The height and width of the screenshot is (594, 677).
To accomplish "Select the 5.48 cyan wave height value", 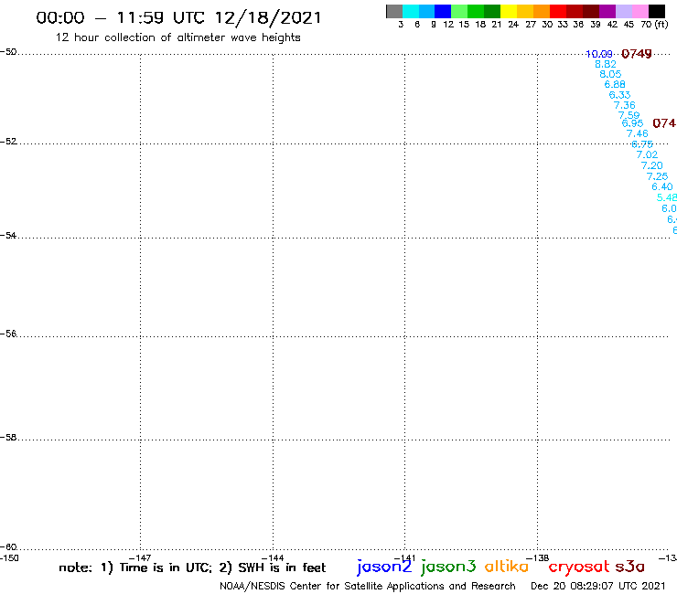I will coord(667,197).
